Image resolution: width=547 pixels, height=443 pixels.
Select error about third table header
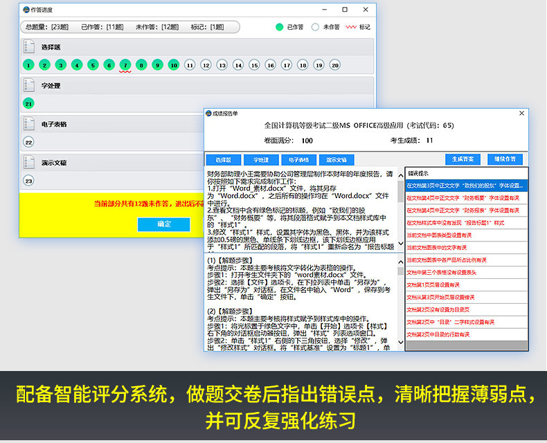[x=467, y=273]
